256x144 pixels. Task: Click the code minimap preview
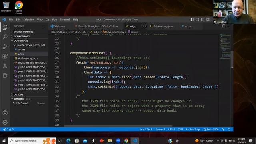click(x=225, y=46)
